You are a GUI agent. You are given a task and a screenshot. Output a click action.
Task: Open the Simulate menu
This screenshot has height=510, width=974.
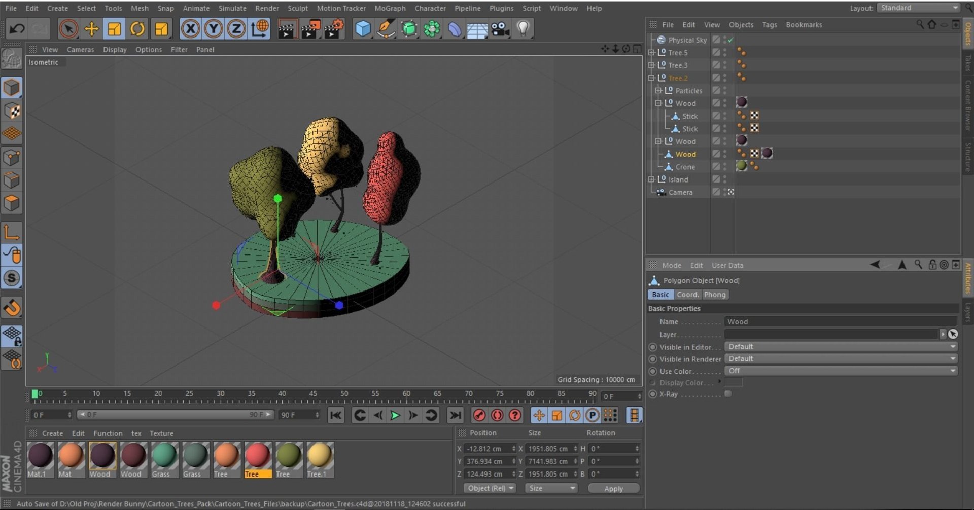(232, 8)
